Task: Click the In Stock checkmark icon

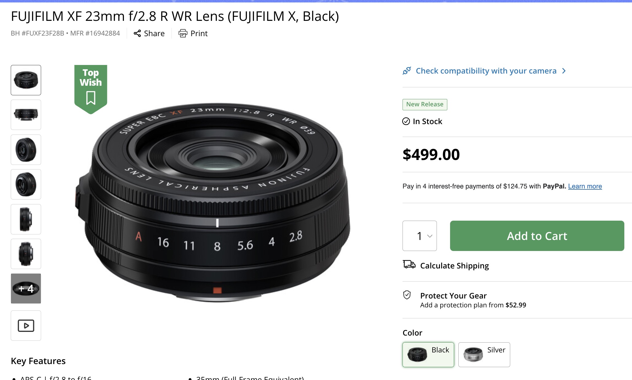Action: [x=406, y=121]
